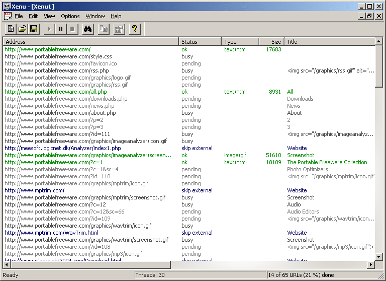Click the horizontal scrollbar right arrow
386x281 pixels.
(x=371, y=265)
